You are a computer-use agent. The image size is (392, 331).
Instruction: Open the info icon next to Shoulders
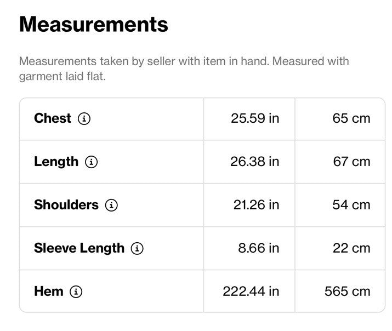pos(111,205)
